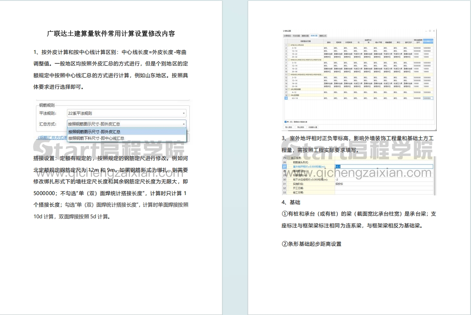Select the 其余钢筋定尺 column header
Viewport: 471px width, 315px height.
click(x=427, y=41)
